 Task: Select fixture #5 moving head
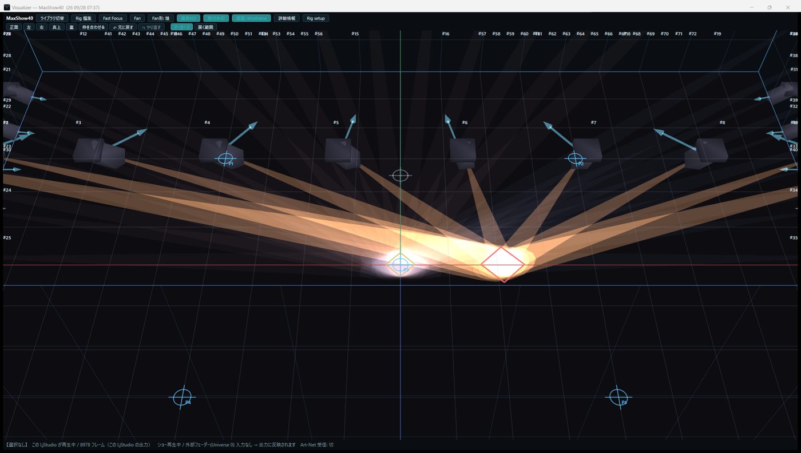point(342,153)
